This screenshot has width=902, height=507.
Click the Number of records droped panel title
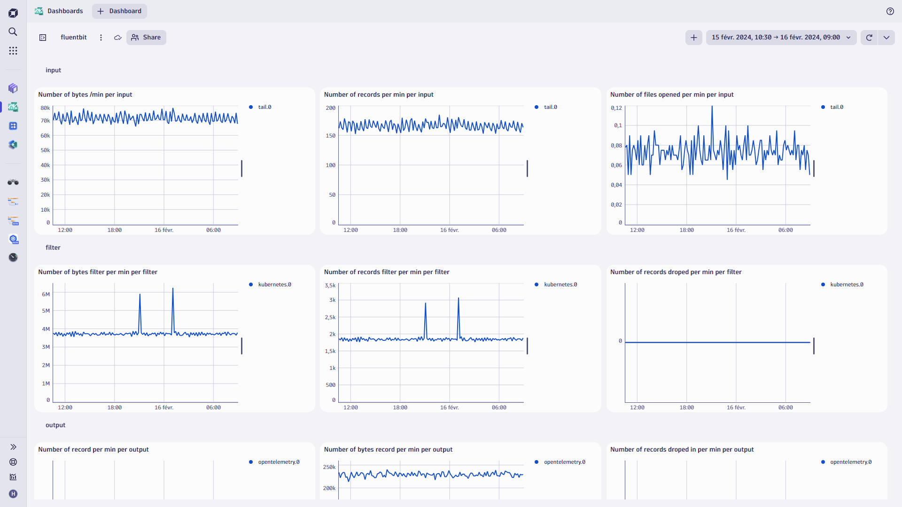(x=676, y=272)
